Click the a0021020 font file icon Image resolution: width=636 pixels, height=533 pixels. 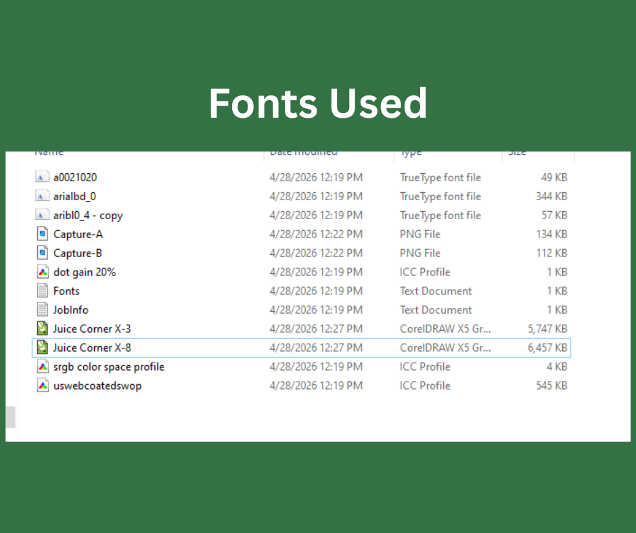pyautogui.click(x=43, y=177)
